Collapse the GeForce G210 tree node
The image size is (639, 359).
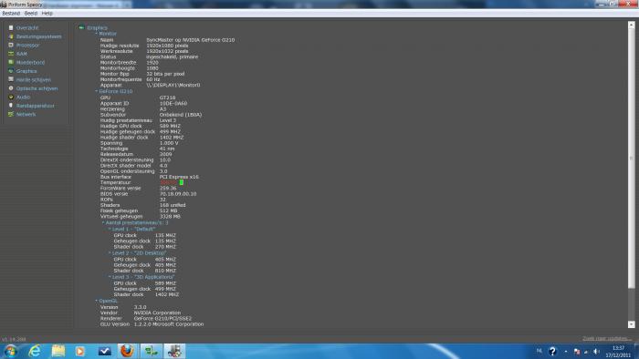click(97, 91)
